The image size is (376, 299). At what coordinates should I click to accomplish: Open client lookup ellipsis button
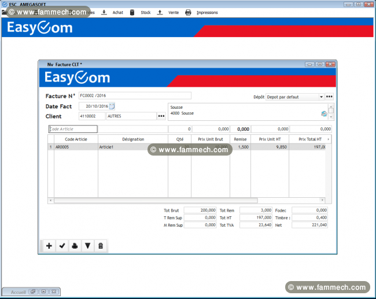coord(161,116)
